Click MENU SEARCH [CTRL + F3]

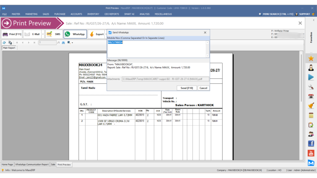(x=276, y=14)
